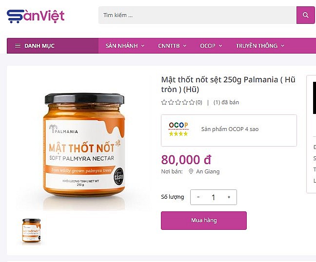This screenshot has height=262, width=316.
Task: Click the magnifier search button
Action: 305,15
